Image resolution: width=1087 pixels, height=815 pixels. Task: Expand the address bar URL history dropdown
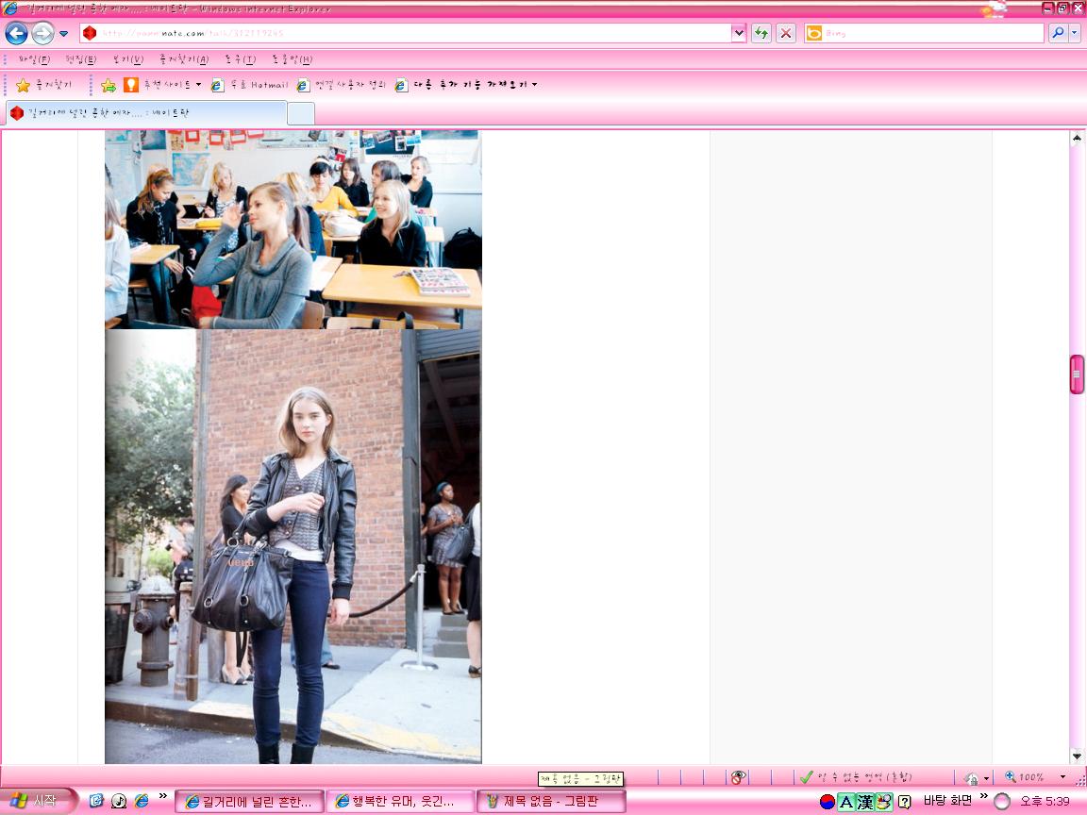739,33
